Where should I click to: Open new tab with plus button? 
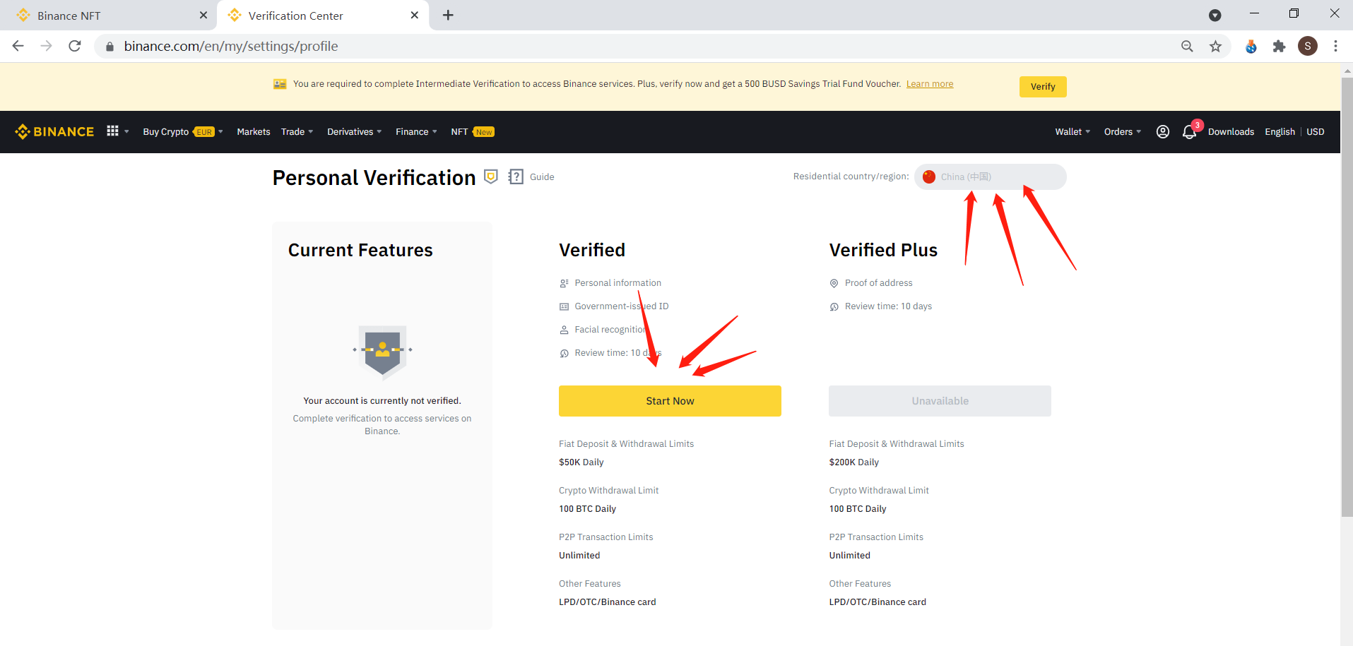point(448,15)
